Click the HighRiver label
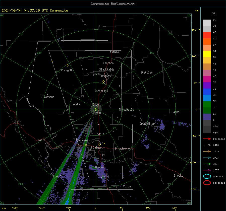 104,176
